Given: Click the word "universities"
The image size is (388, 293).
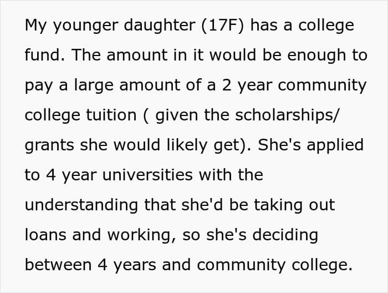Looking at the screenshot, I should [x=137, y=175].
